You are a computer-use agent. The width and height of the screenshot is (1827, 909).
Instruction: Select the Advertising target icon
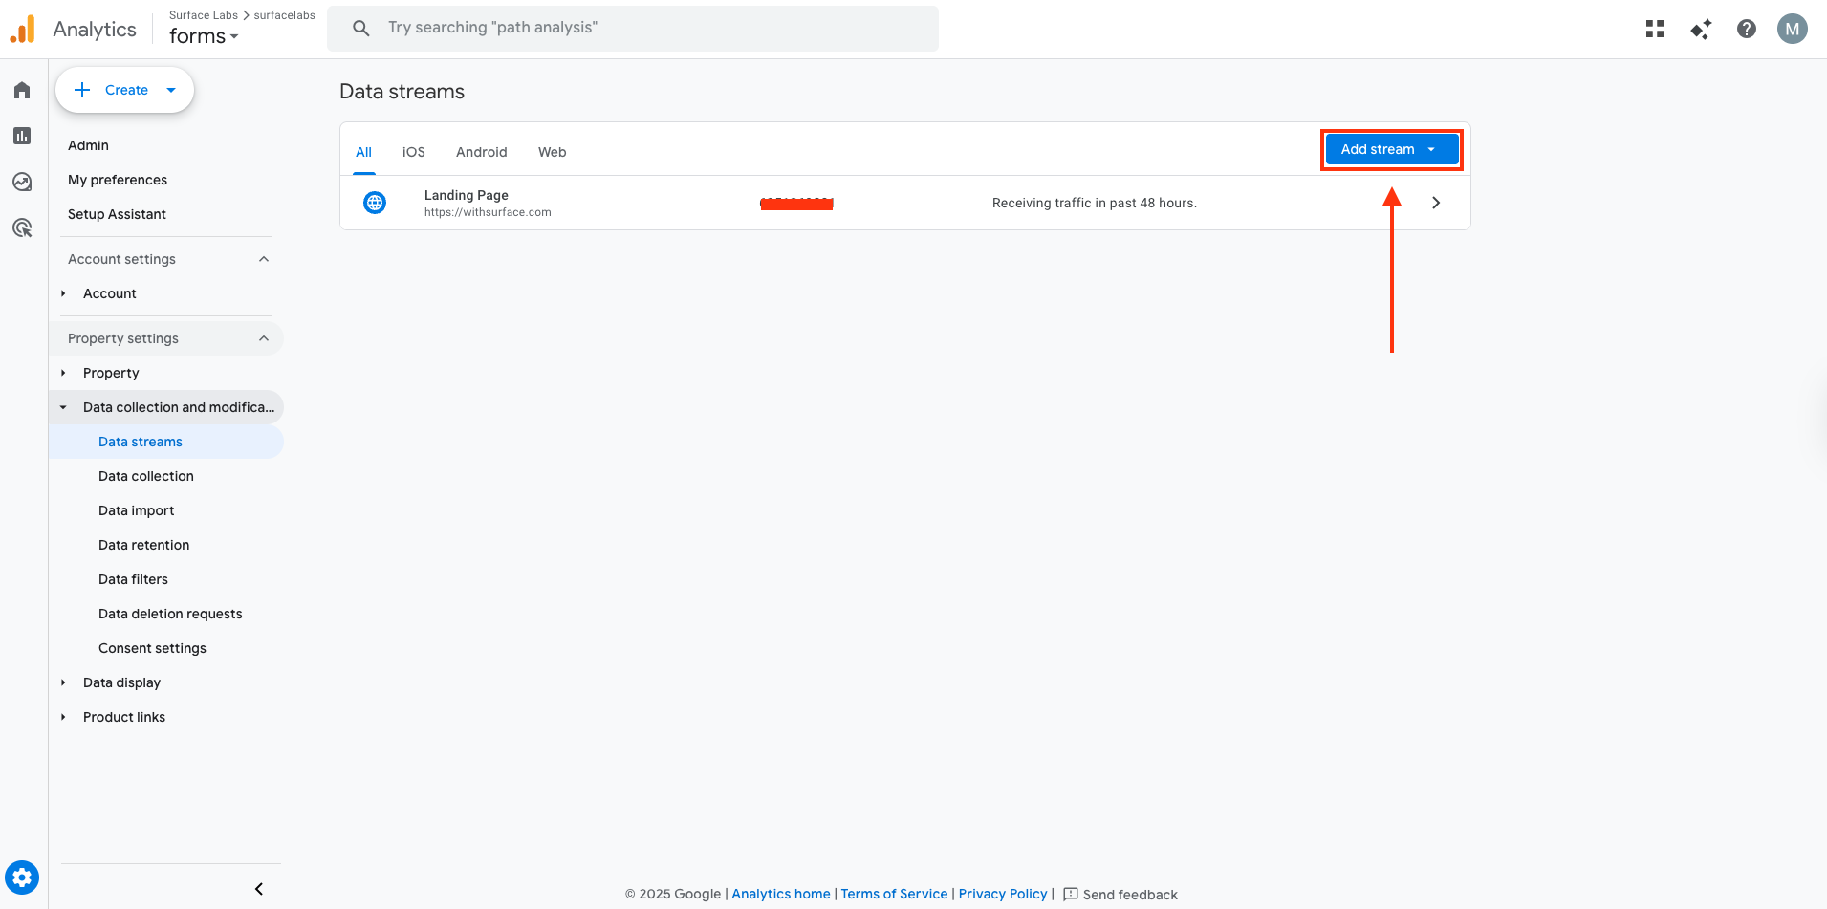22,227
